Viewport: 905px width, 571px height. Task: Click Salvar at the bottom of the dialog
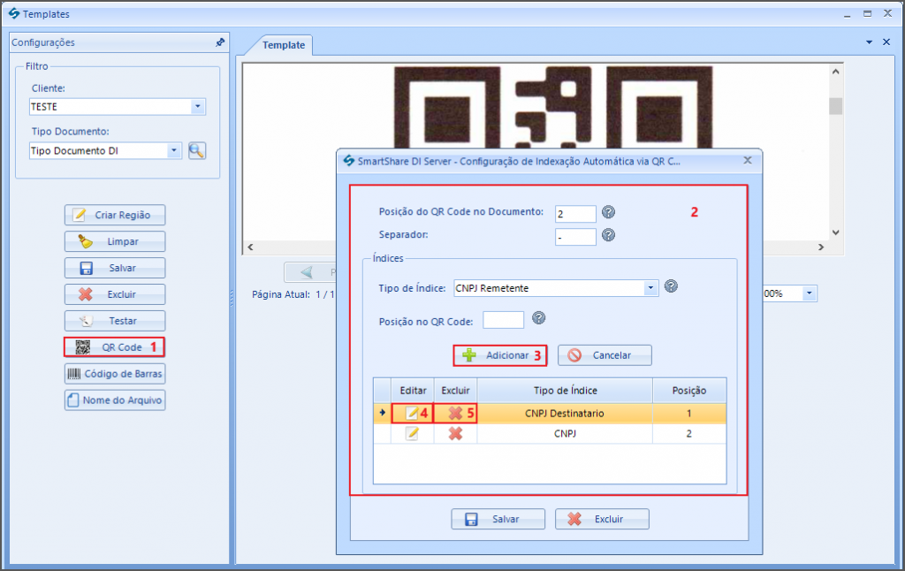coord(498,519)
